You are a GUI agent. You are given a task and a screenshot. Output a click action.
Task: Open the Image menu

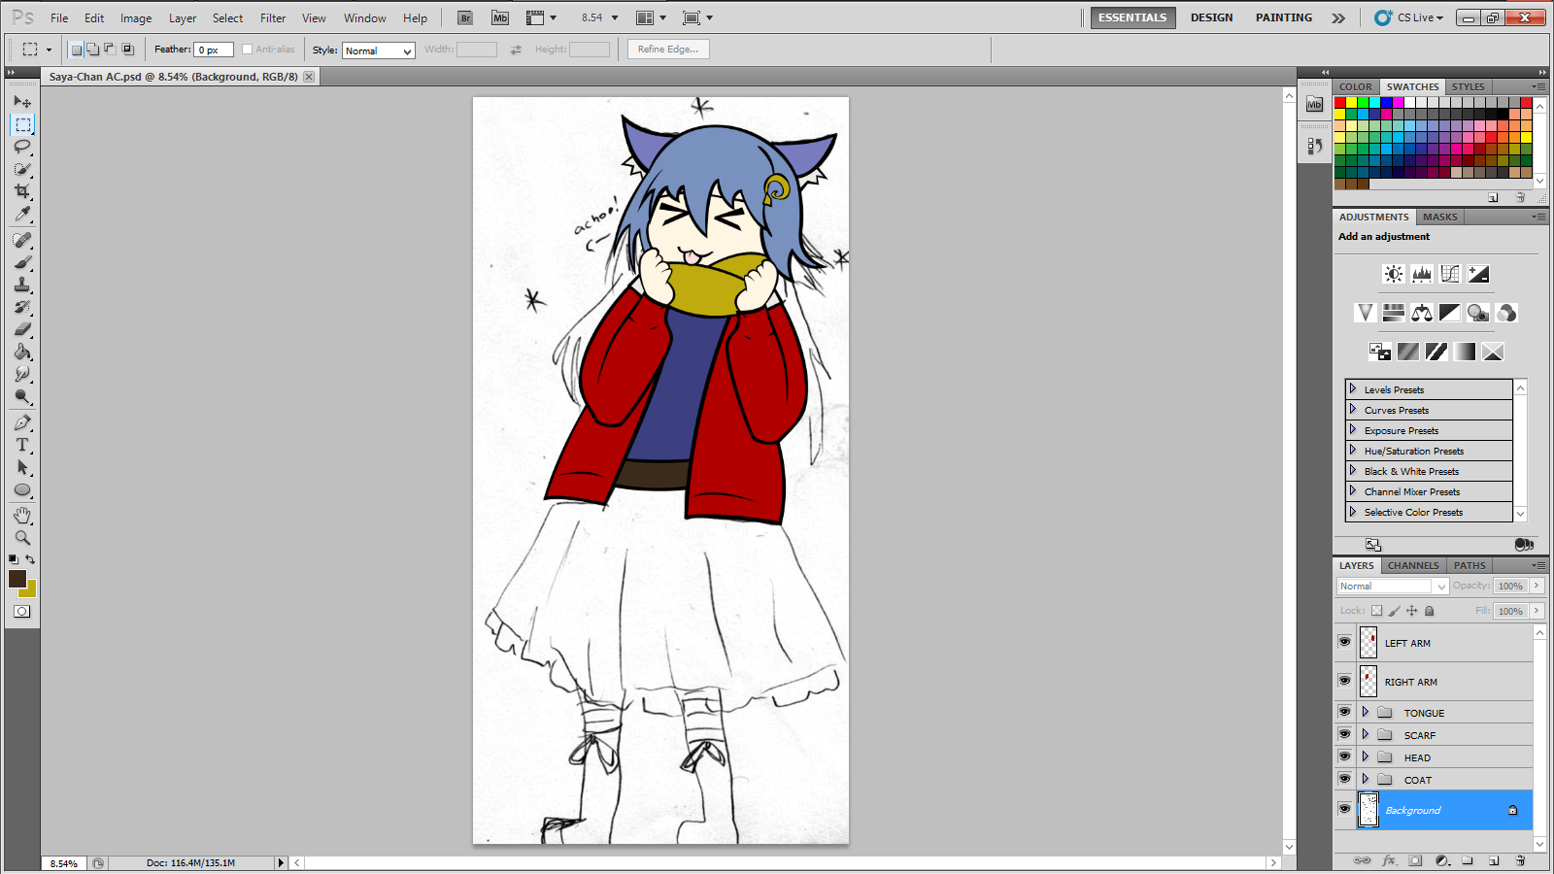pos(136,17)
